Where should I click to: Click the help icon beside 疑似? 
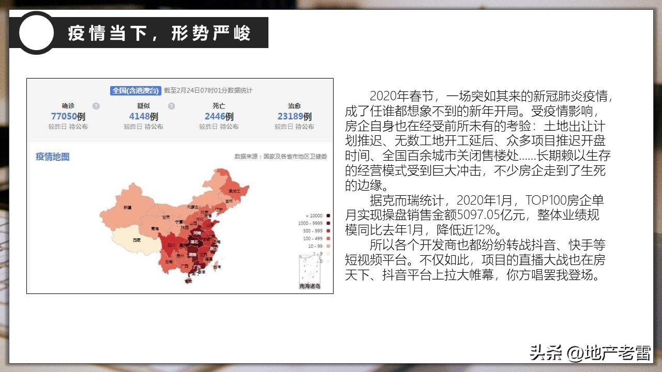(x=171, y=106)
